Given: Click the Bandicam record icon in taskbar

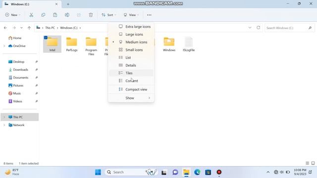Looking at the screenshot, I should click(x=219, y=172).
